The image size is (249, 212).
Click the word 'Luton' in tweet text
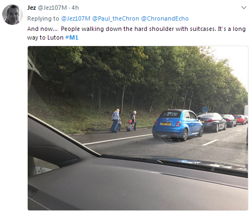55,37
